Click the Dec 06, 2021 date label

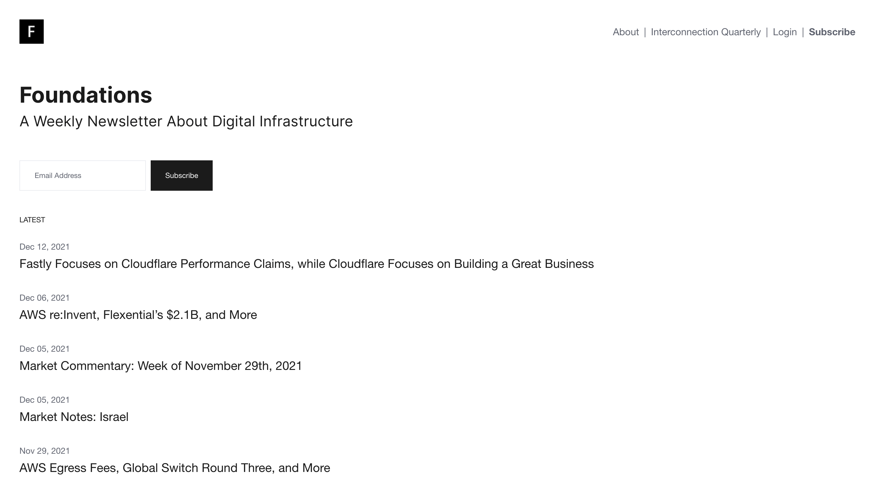click(44, 298)
